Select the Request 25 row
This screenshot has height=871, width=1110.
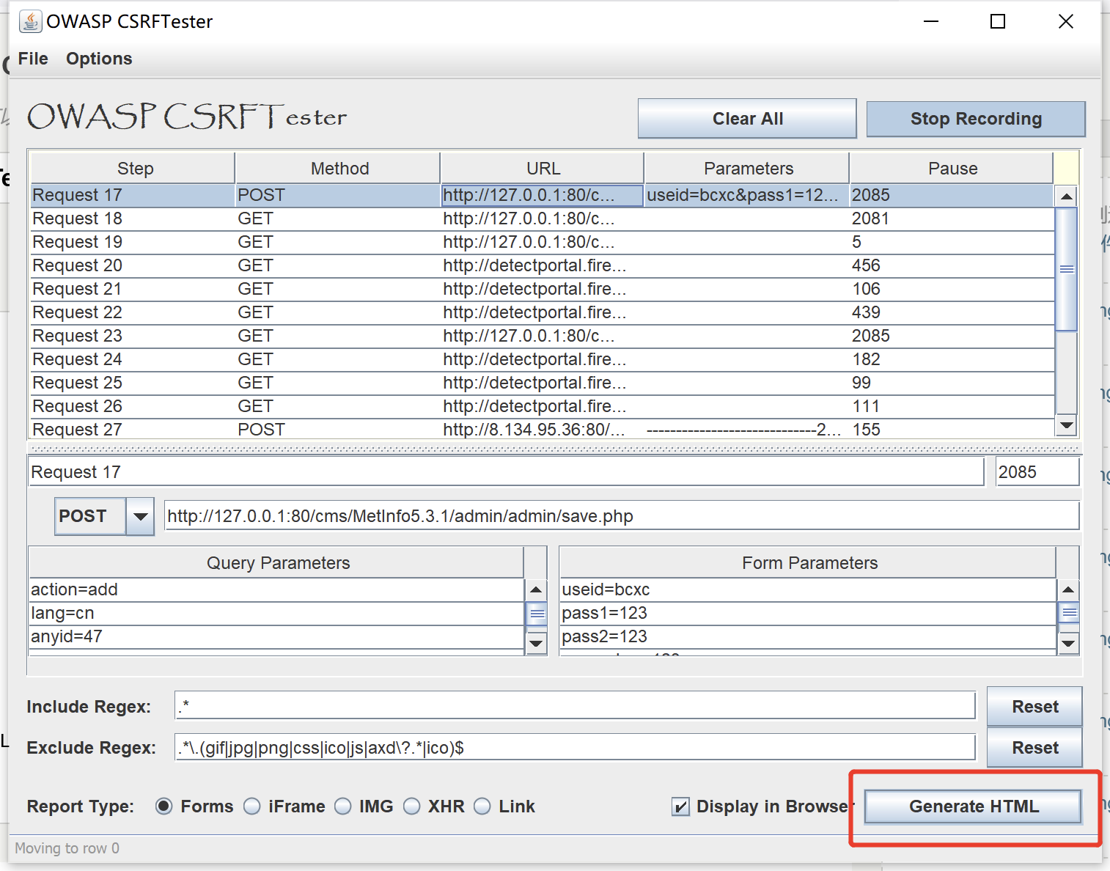tap(543, 383)
